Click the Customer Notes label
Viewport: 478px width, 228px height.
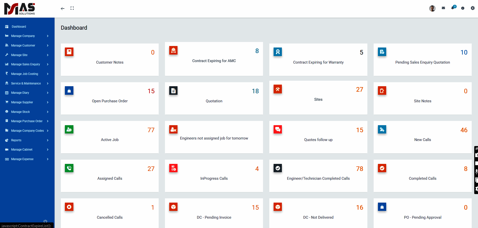(x=110, y=62)
